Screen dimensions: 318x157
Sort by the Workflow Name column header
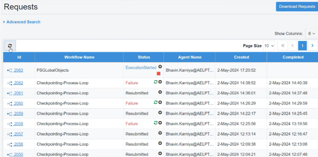click(79, 57)
